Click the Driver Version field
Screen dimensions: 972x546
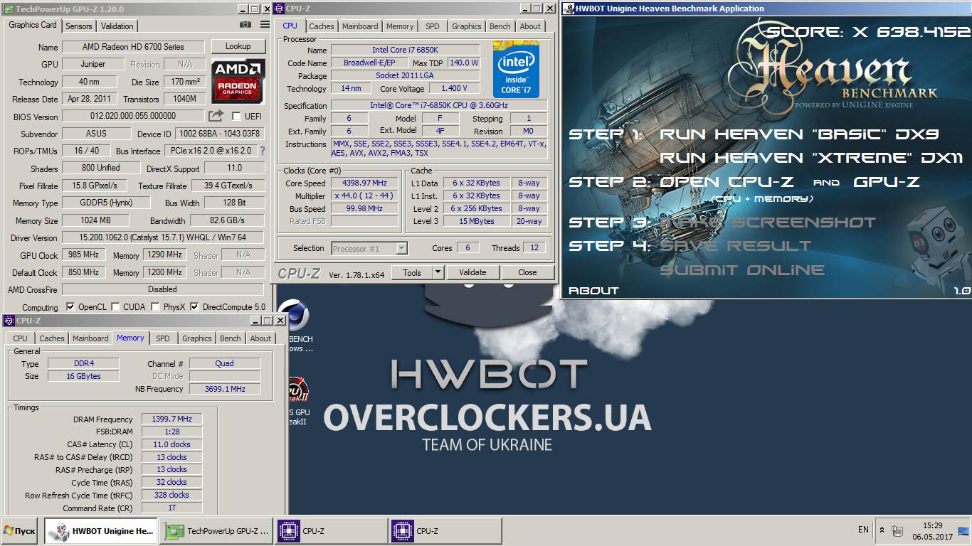tap(163, 237)
